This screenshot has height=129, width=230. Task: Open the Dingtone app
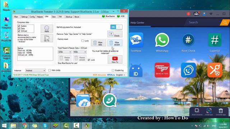(x=188, y=70)
